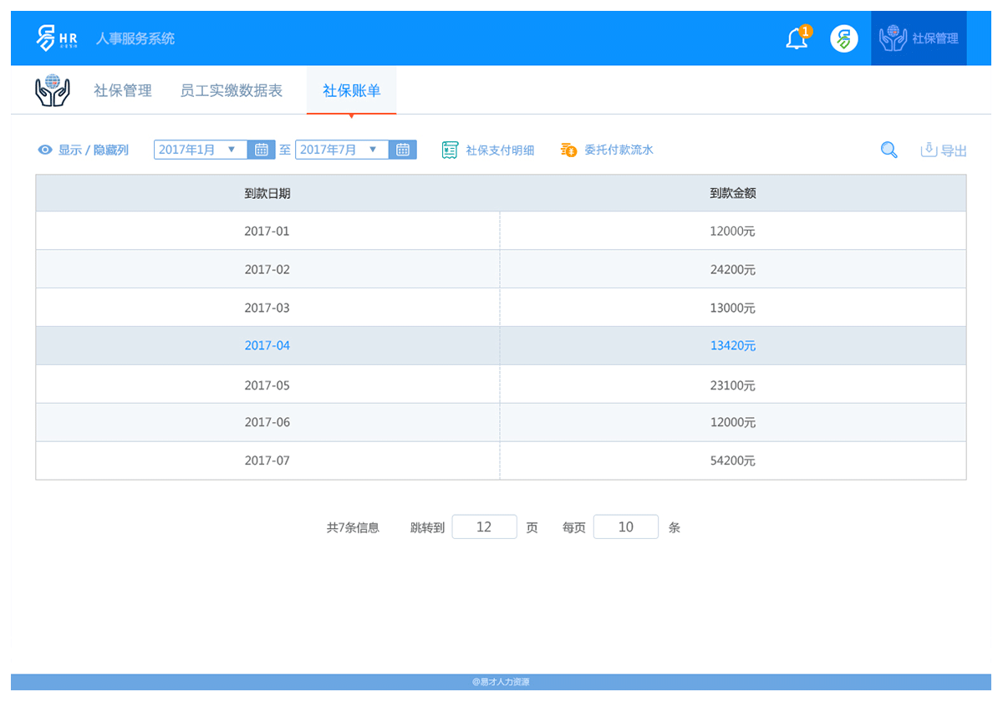Image resolution: width=1003 pixels, height=702 pixels.
Task: Click the 13000元 amount cell
Action: pos(733,308)
